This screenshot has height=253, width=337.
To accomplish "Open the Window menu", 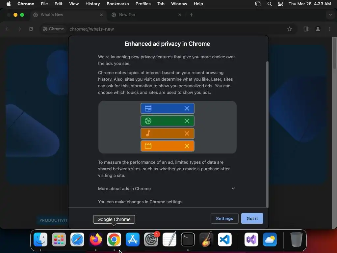I will (x=179, y=4).
